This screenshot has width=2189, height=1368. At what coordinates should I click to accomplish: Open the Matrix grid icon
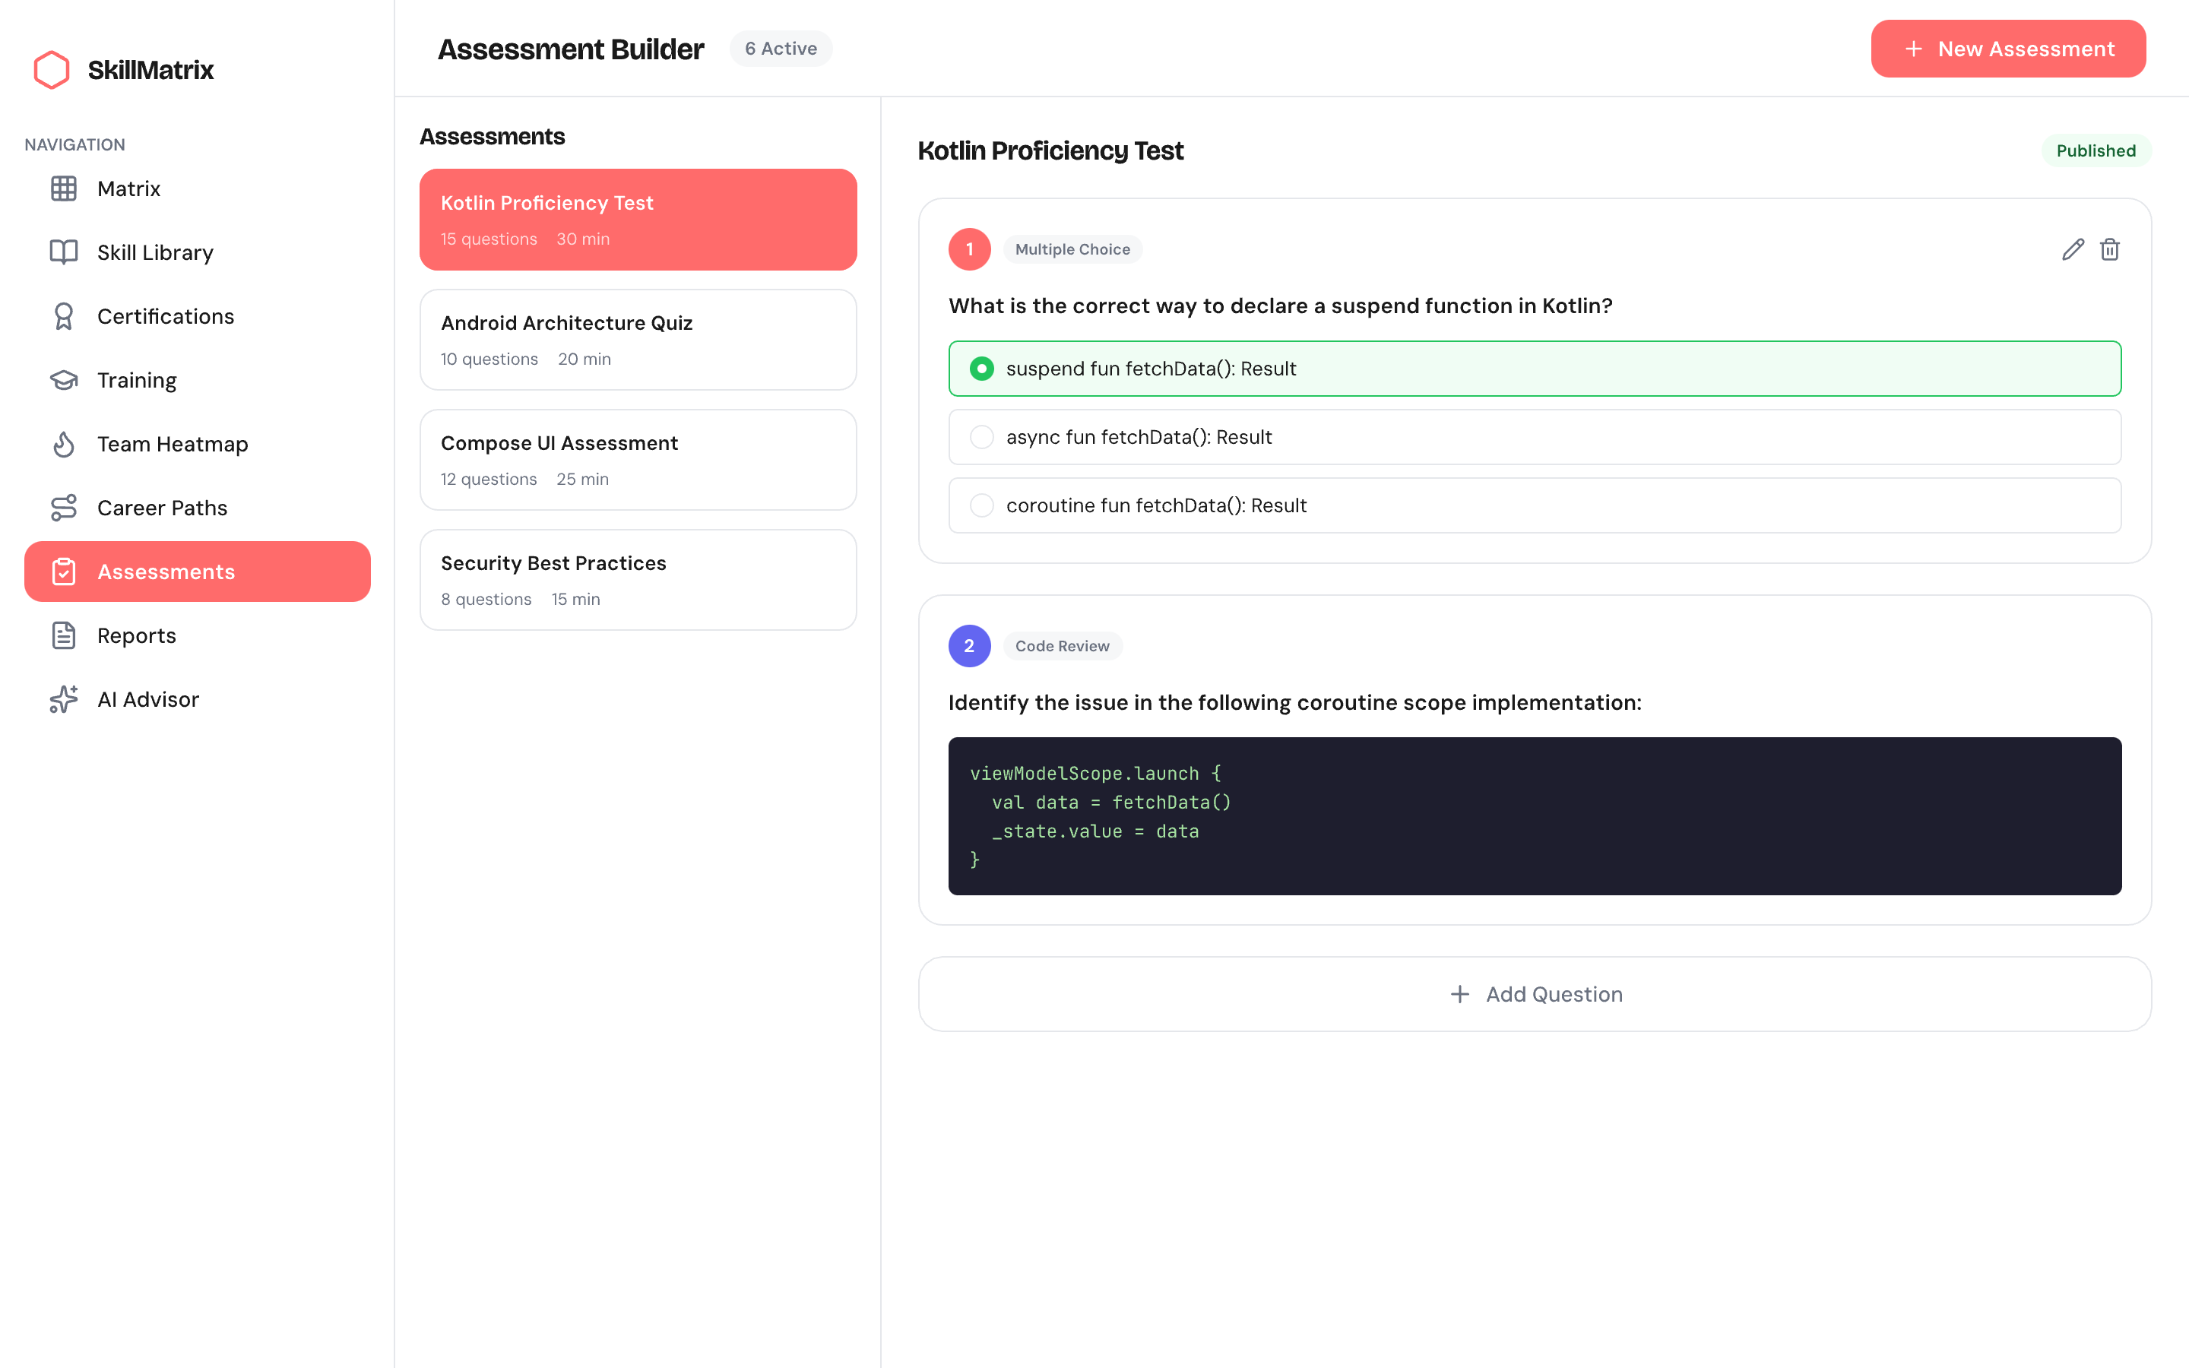pyautogui.click(x=63, y=188)
